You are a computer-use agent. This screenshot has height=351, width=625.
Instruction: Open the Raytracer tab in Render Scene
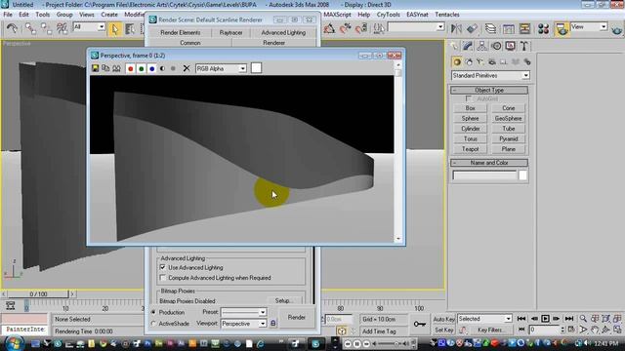click(x=230, y=32)
